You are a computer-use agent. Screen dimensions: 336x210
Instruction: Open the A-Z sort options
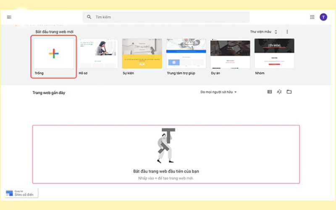[279, 92]
